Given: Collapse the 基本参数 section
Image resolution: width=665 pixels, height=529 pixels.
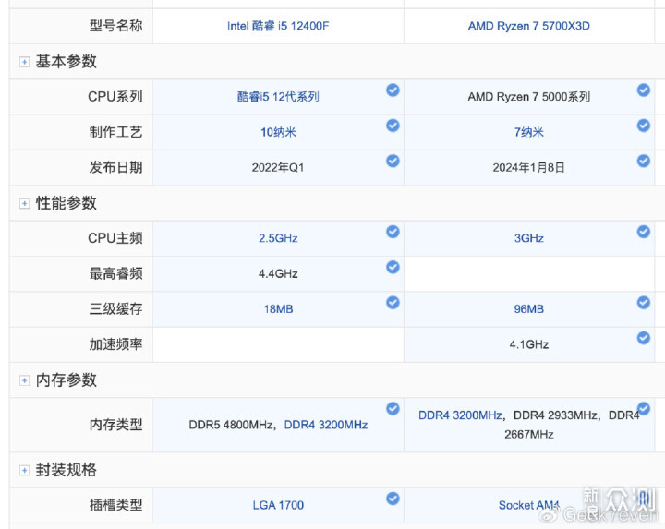Looking at the screenshot, I should [25, 62].
